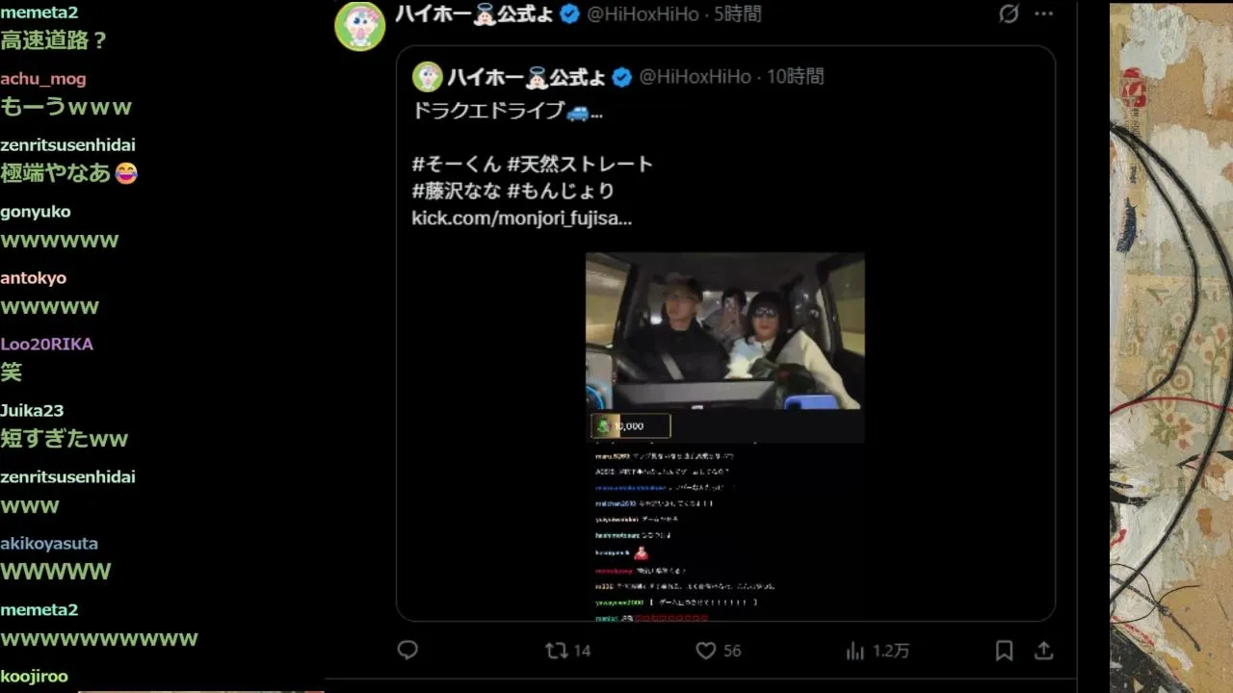Click the reply speech bubble icon
This screenshot has width=1233, height=693.
tap(407, 651)
